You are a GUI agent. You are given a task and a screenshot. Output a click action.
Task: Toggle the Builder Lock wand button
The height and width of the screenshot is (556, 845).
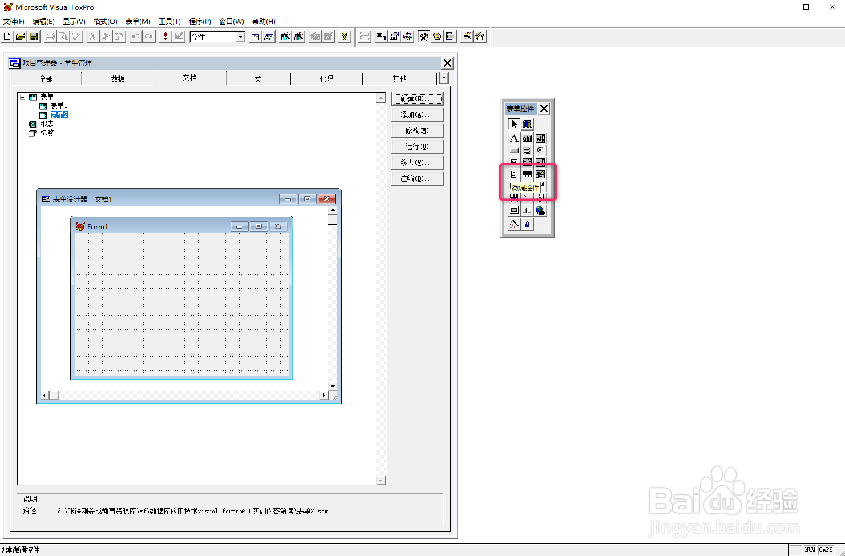(514, 224)
